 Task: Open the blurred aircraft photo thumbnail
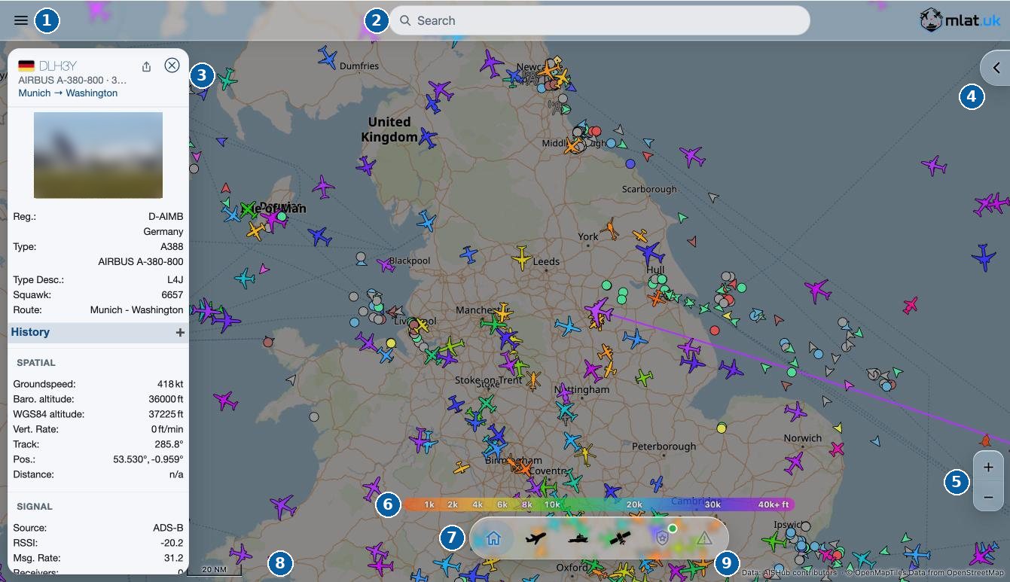click(98, 155)
